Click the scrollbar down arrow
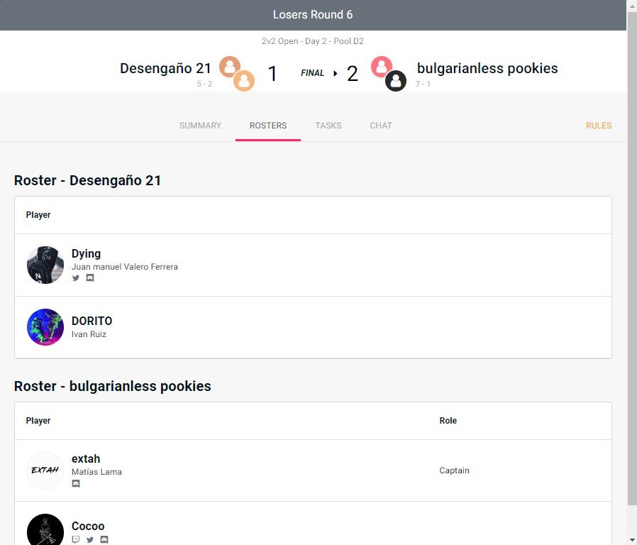637x545 pixels. point(632,541)
